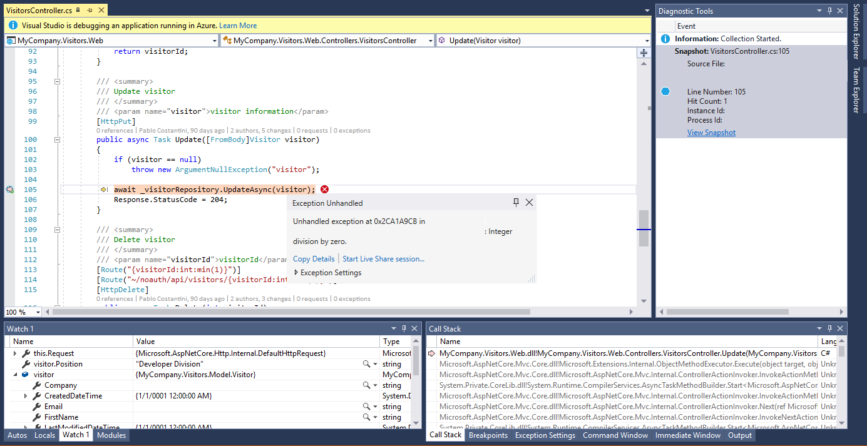Click the split-window splitter icon above the scrollbar
Screen dimensions: 867x446
(x=644, y=53)
